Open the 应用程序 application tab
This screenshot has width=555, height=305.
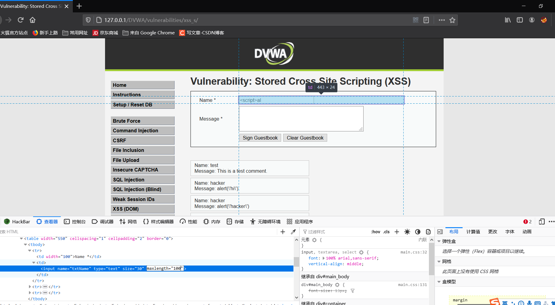click(x=300, y=222)
